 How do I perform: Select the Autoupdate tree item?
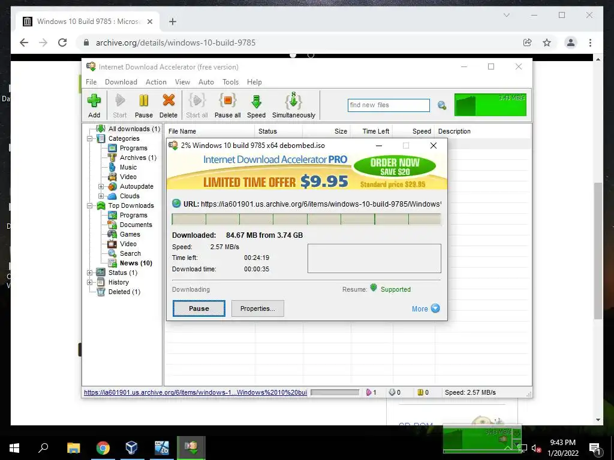[x=136, y=186]
